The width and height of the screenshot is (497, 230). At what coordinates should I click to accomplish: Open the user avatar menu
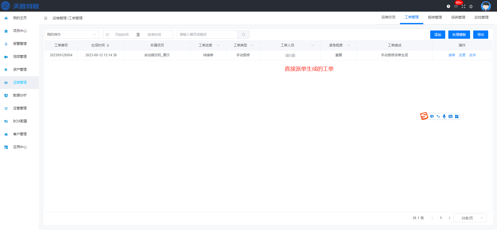tap(486, 6)
